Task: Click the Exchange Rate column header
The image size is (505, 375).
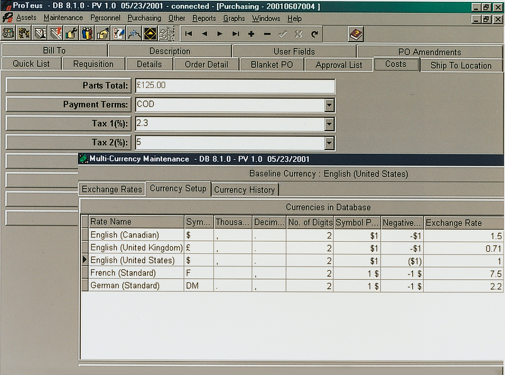Action: (x=463, y=223)
